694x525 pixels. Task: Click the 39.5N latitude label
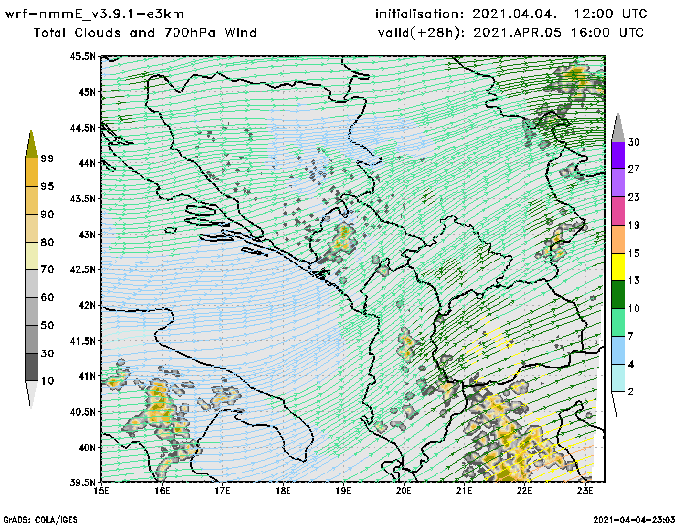click(82, 482)
